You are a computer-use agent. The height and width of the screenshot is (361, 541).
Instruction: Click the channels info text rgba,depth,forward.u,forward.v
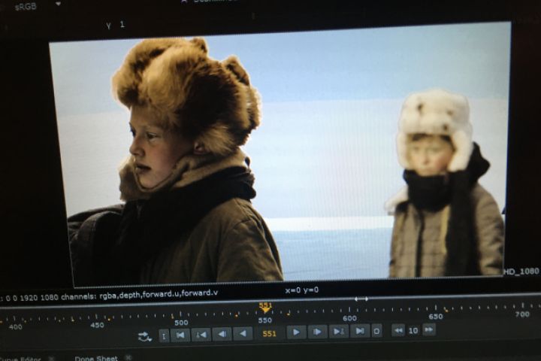point(159,295)
